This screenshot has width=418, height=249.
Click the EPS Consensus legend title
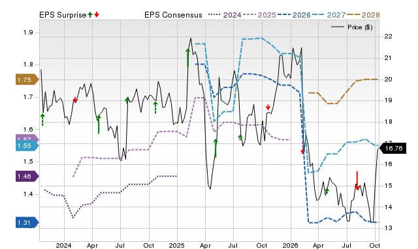(x=173, y=15)
